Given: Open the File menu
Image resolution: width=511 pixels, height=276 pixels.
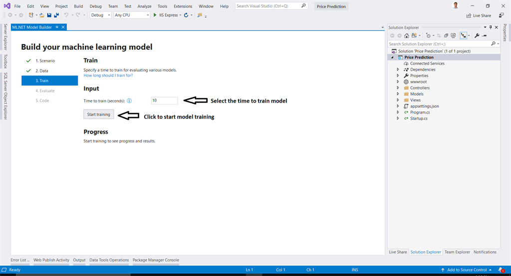Looking at the screenshot, I should coord(17,6).
